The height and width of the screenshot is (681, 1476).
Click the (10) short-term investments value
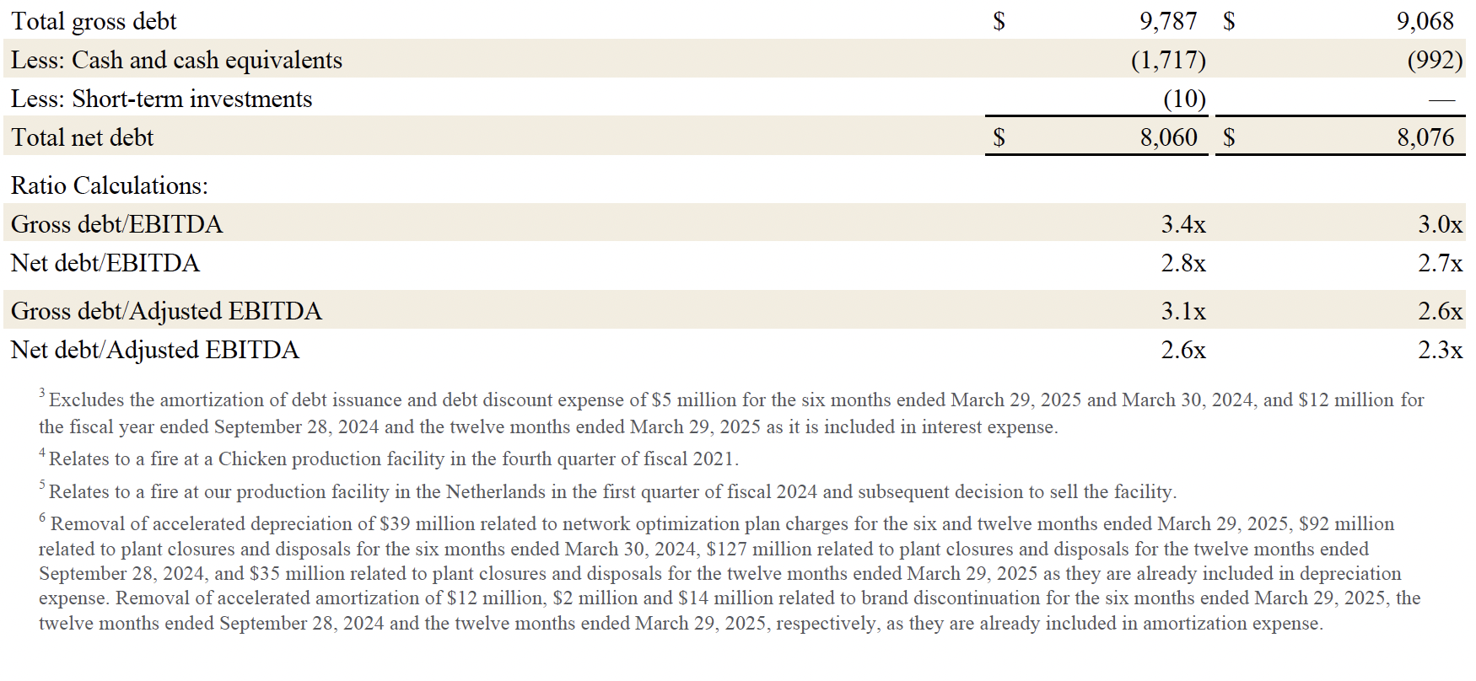[1184, 99]
